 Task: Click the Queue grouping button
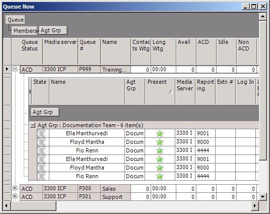tap(15, 20)
